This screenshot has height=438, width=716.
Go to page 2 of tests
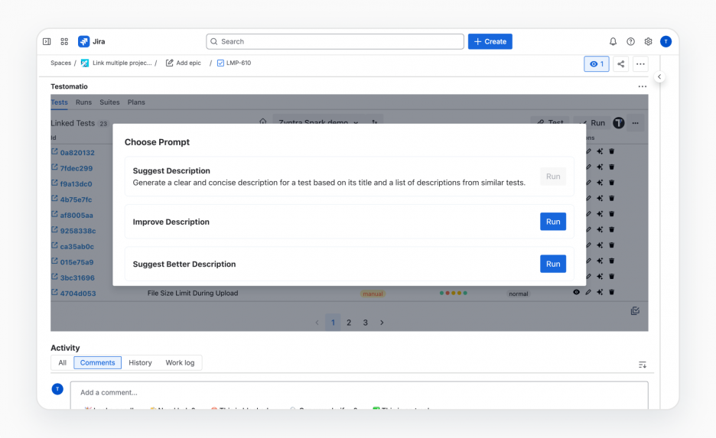pyautogui.click(x=349, y=323)
